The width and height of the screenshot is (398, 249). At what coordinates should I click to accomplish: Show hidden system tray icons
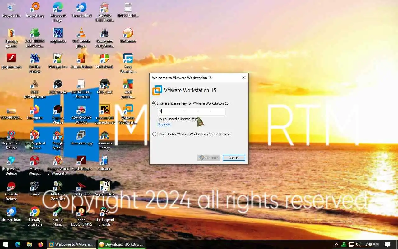336,244
